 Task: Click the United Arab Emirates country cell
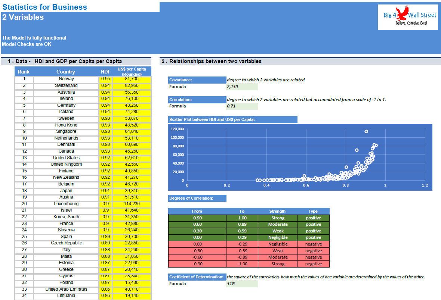66,289
